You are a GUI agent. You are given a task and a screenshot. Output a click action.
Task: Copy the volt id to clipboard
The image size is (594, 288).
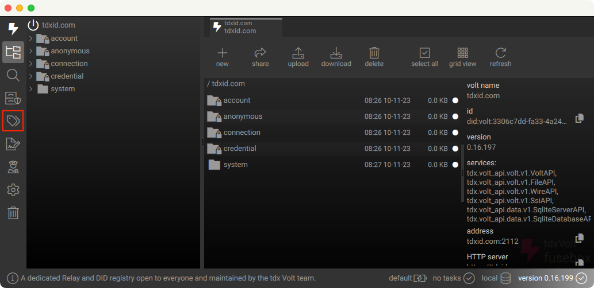click(579, 118)
